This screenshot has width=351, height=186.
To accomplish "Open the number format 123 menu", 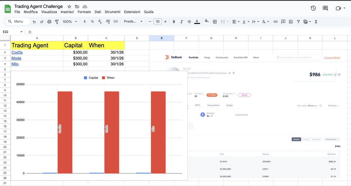I will [116, 22].
